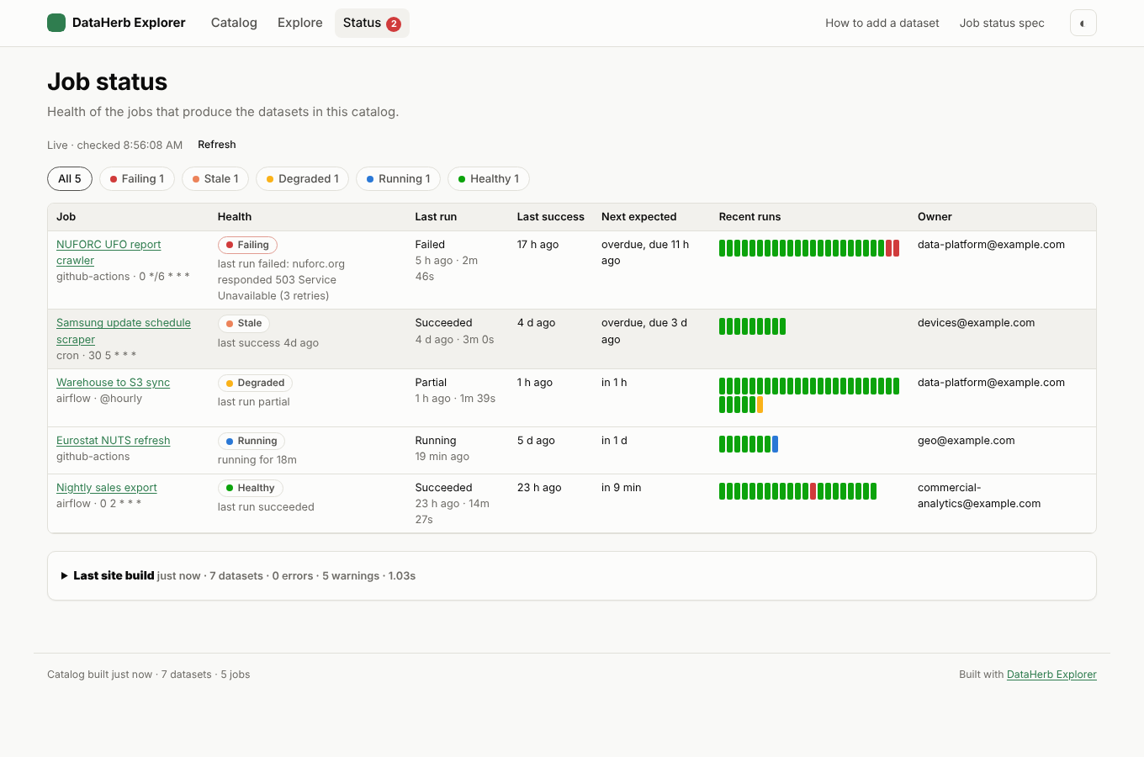Screen dimensions: 1144x757
Task: Click 'running for 18m' text
Action: (257, 460)
